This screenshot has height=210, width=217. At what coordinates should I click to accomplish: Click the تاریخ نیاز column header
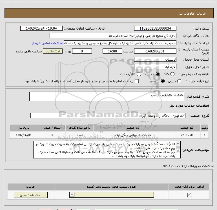[24, 128]
